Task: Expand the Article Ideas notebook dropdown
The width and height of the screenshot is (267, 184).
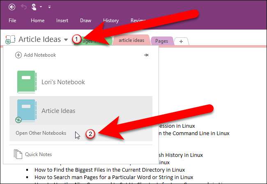Action: click(x=66, y=40)
